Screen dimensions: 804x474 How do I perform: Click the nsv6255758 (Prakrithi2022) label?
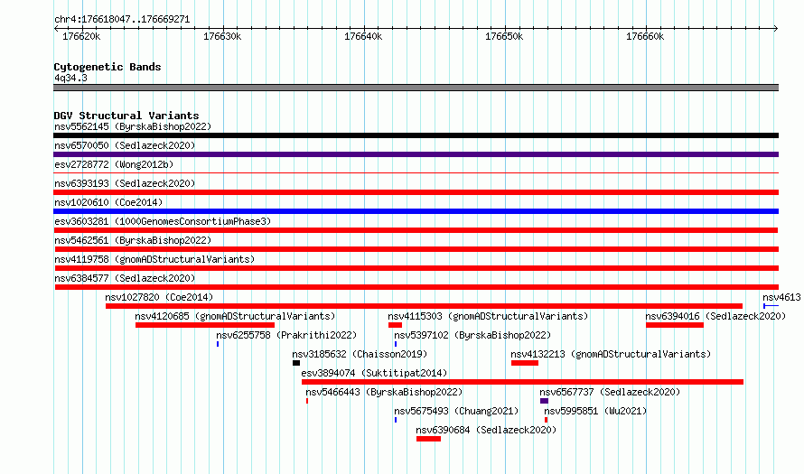286,335
